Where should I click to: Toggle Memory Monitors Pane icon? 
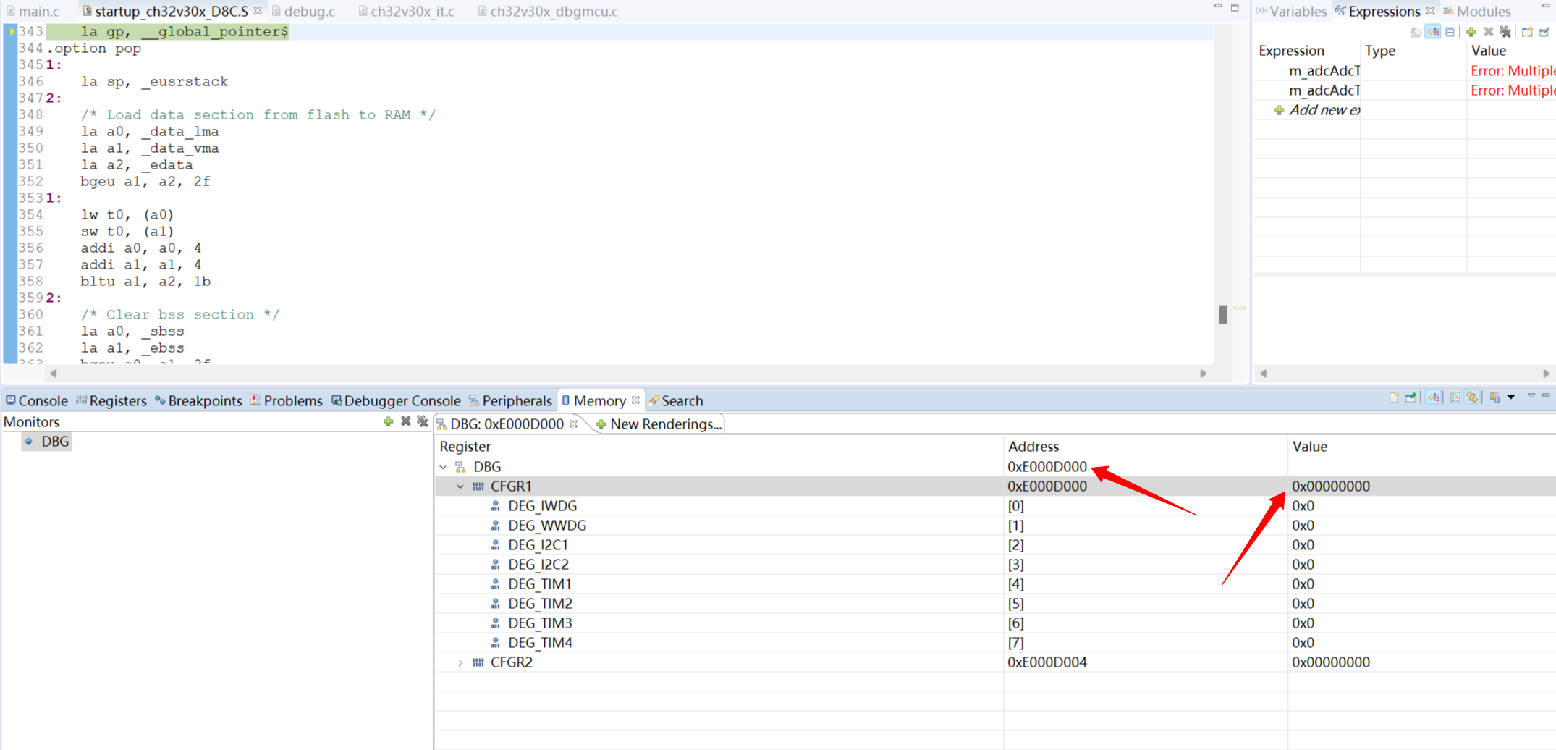click(x=1455, y=398)
